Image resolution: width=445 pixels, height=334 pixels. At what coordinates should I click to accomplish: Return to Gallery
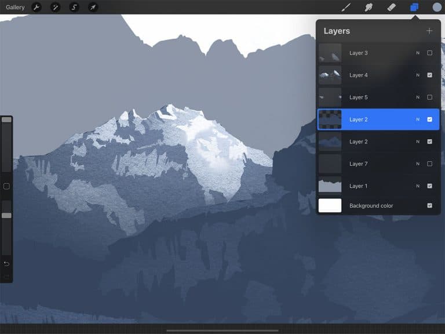(15, 7)
